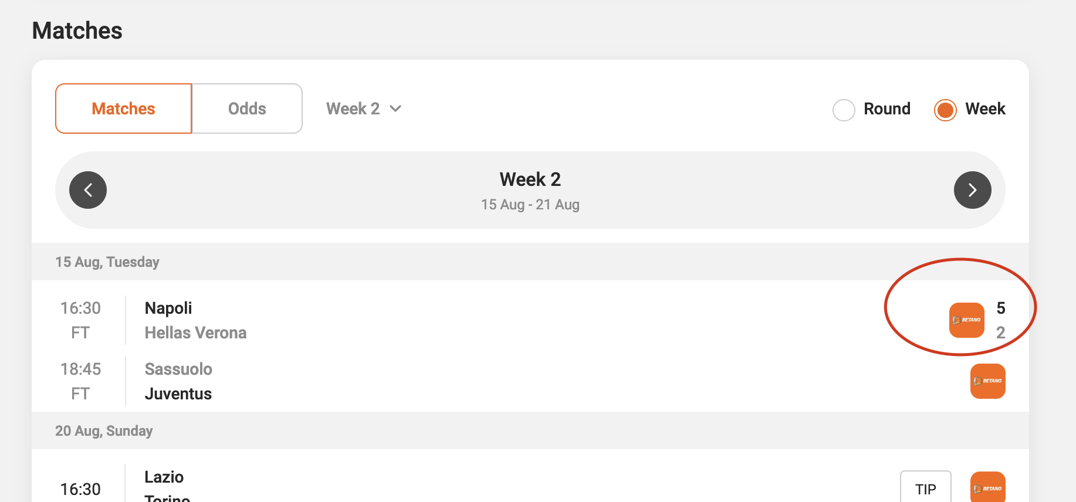1076x502 pixels.
Task: Switch to the Matches tab
Action: coord(123,108)
